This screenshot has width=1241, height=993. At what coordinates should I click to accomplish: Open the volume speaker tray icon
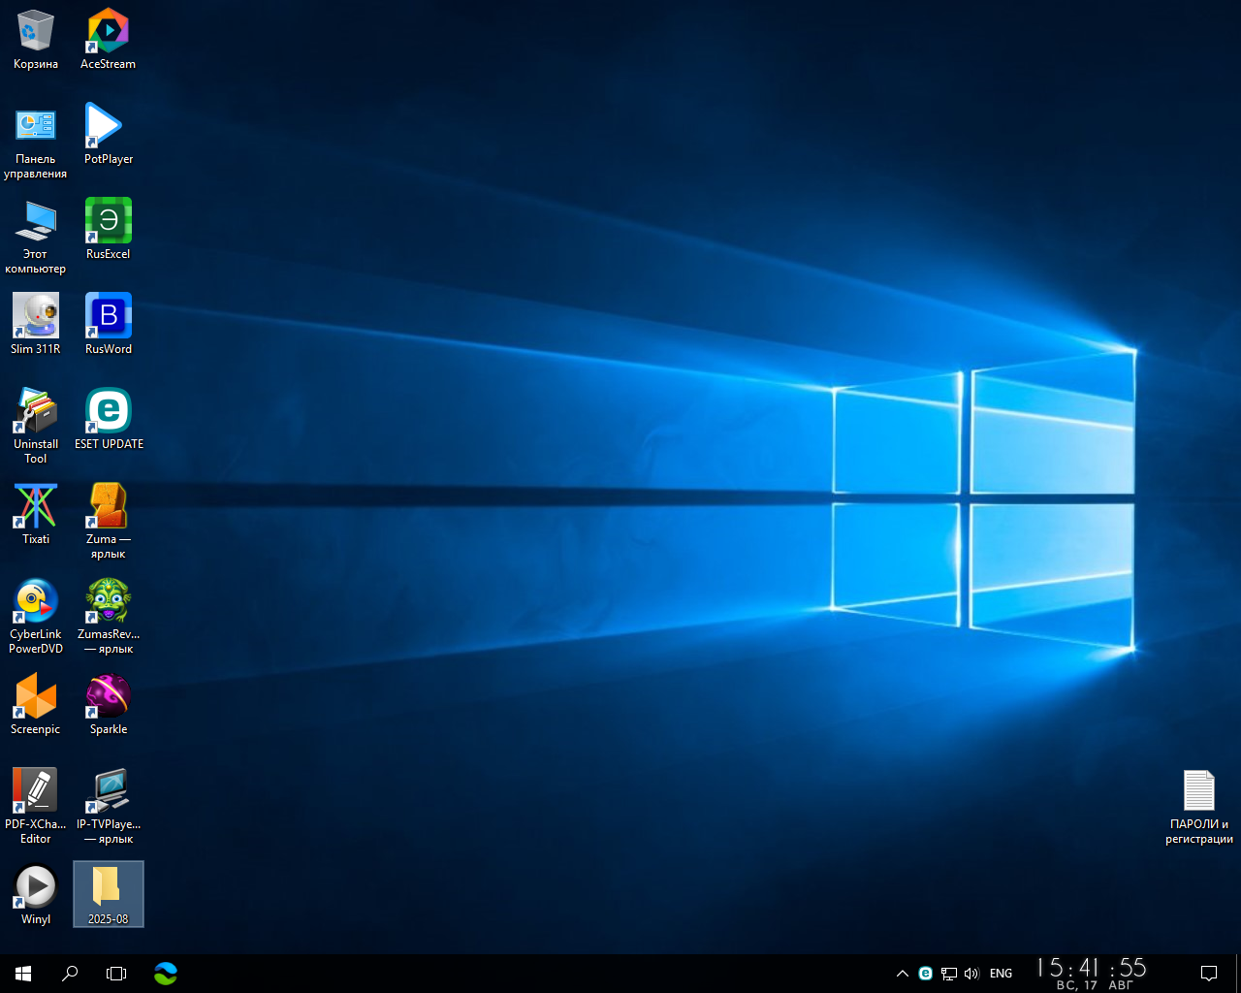[971, 974]
